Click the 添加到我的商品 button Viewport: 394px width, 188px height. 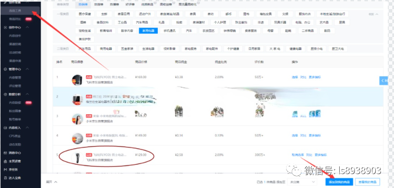(x=339, y=182)
